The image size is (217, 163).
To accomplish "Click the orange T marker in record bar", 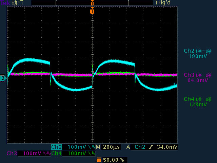I will click(92, 3).
